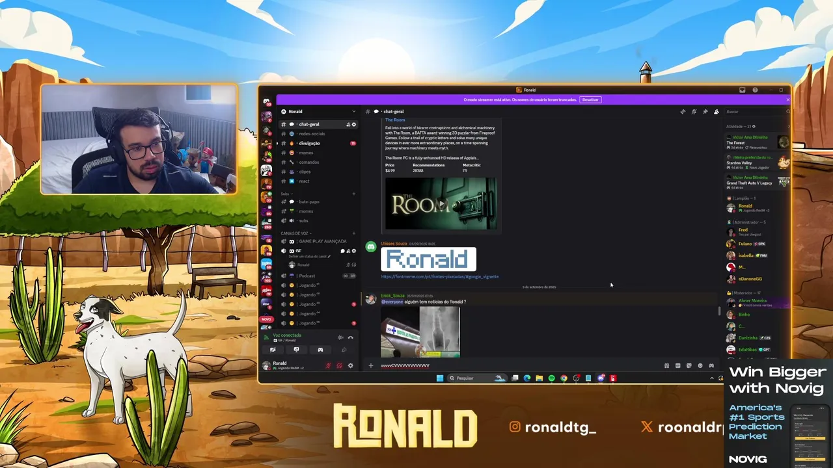This screenshot has width=833, height=468.
Task: Click the Buscar search field
Action: coord(757,112)
